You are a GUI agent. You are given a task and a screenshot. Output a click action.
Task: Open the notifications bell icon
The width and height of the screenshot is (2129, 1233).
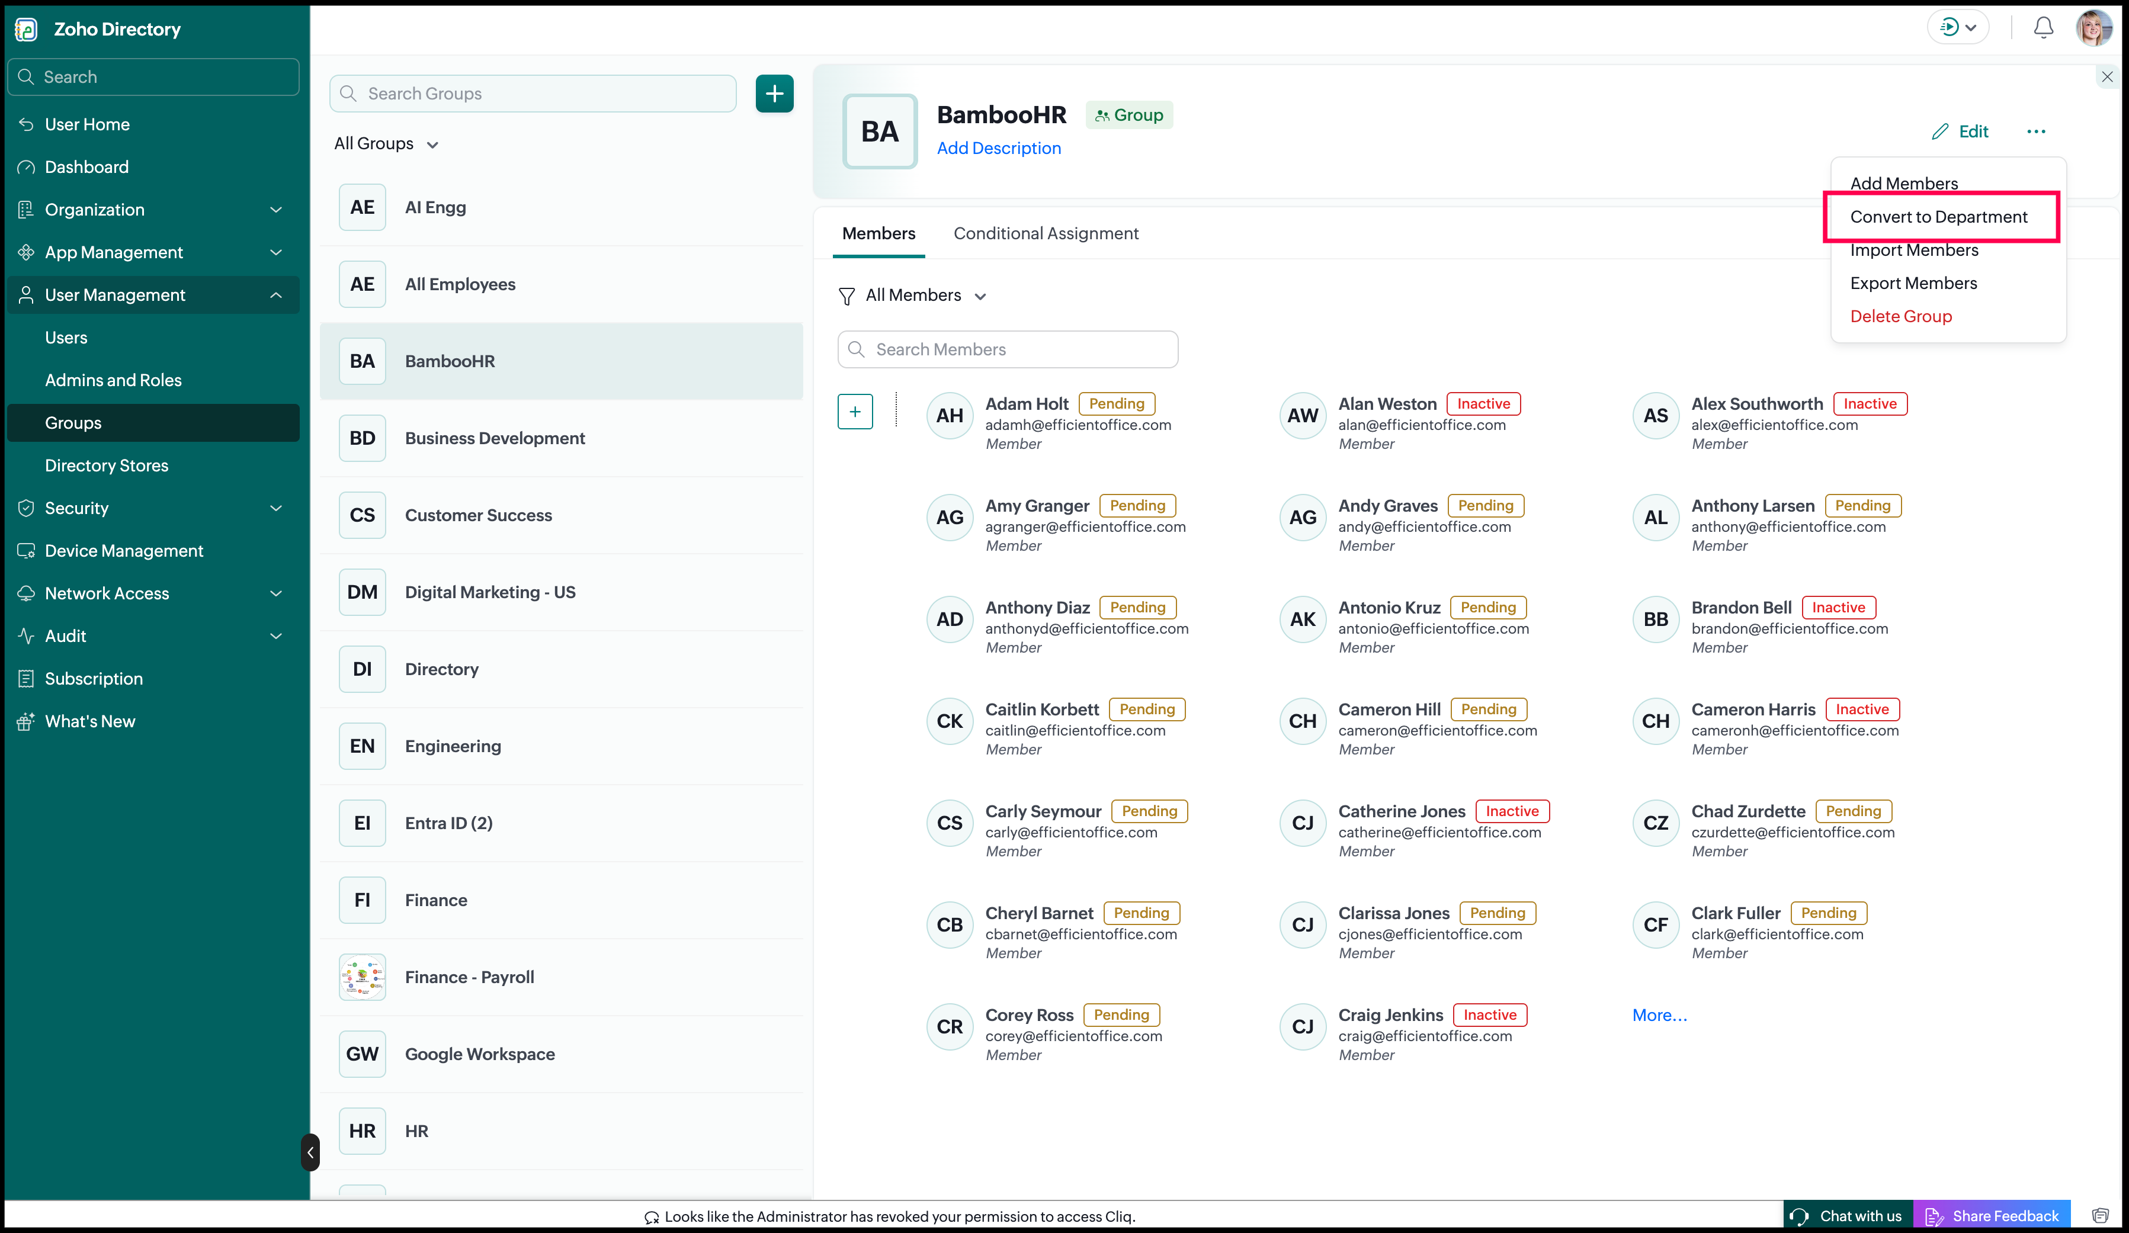click(2043, 28)
